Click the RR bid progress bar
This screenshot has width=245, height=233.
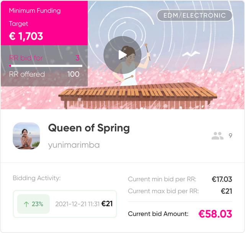coord(46,66)
